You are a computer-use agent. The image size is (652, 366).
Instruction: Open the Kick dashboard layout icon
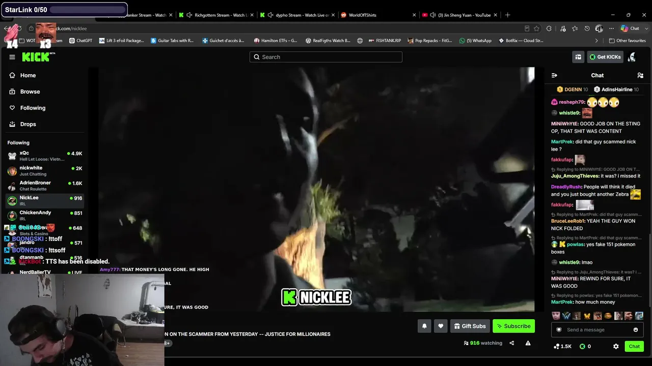(578, 57)
